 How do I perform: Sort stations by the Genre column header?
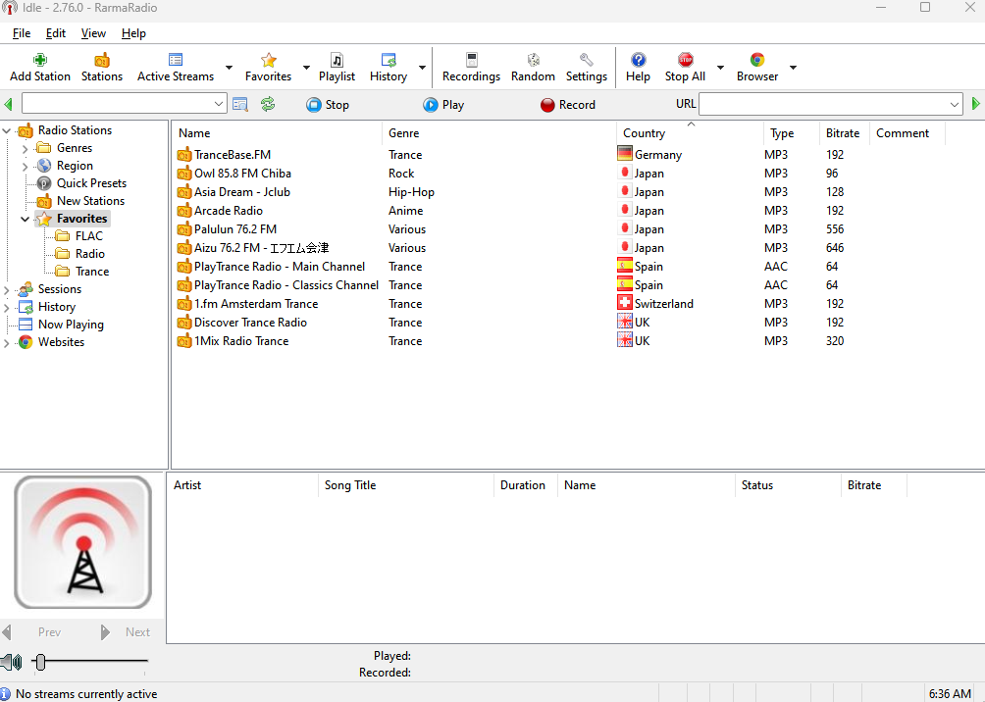[x=498, y=133]
